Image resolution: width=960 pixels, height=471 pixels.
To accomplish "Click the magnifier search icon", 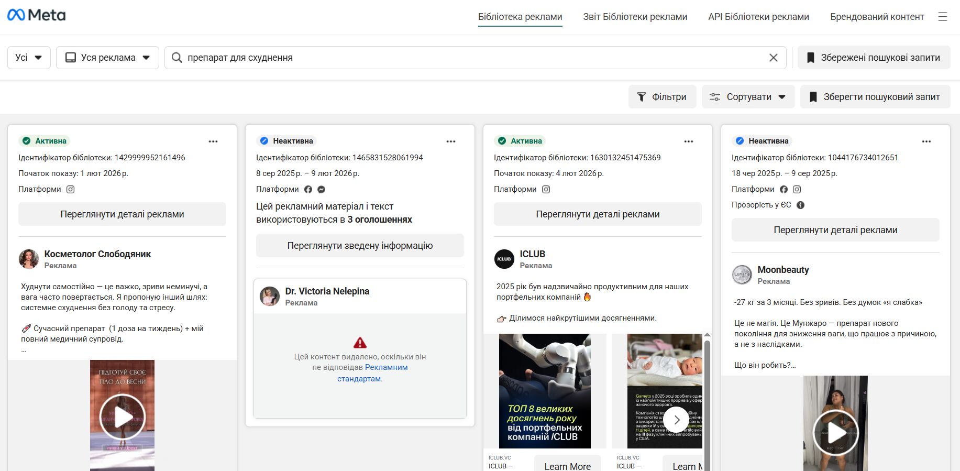I will point(177,58).
